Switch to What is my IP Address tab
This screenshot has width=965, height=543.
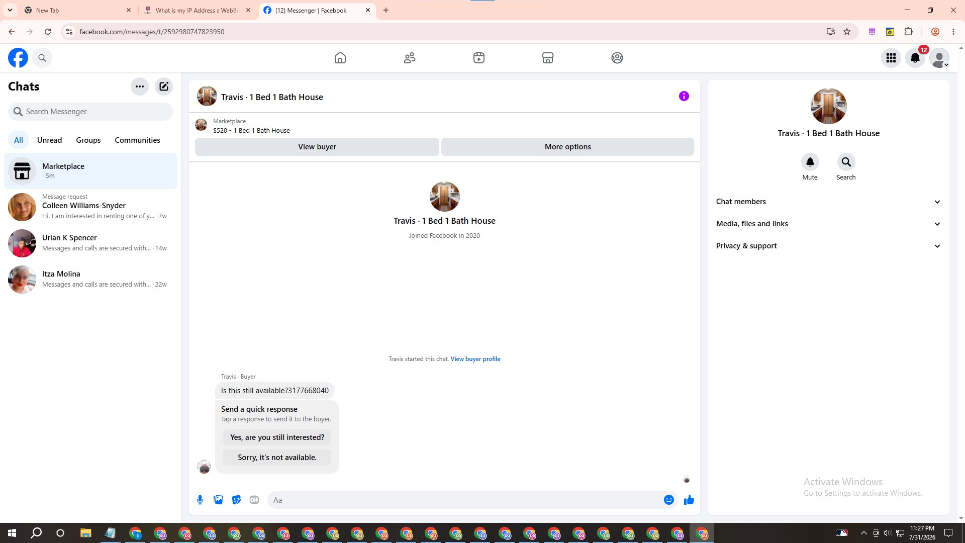tap(196, 10)
